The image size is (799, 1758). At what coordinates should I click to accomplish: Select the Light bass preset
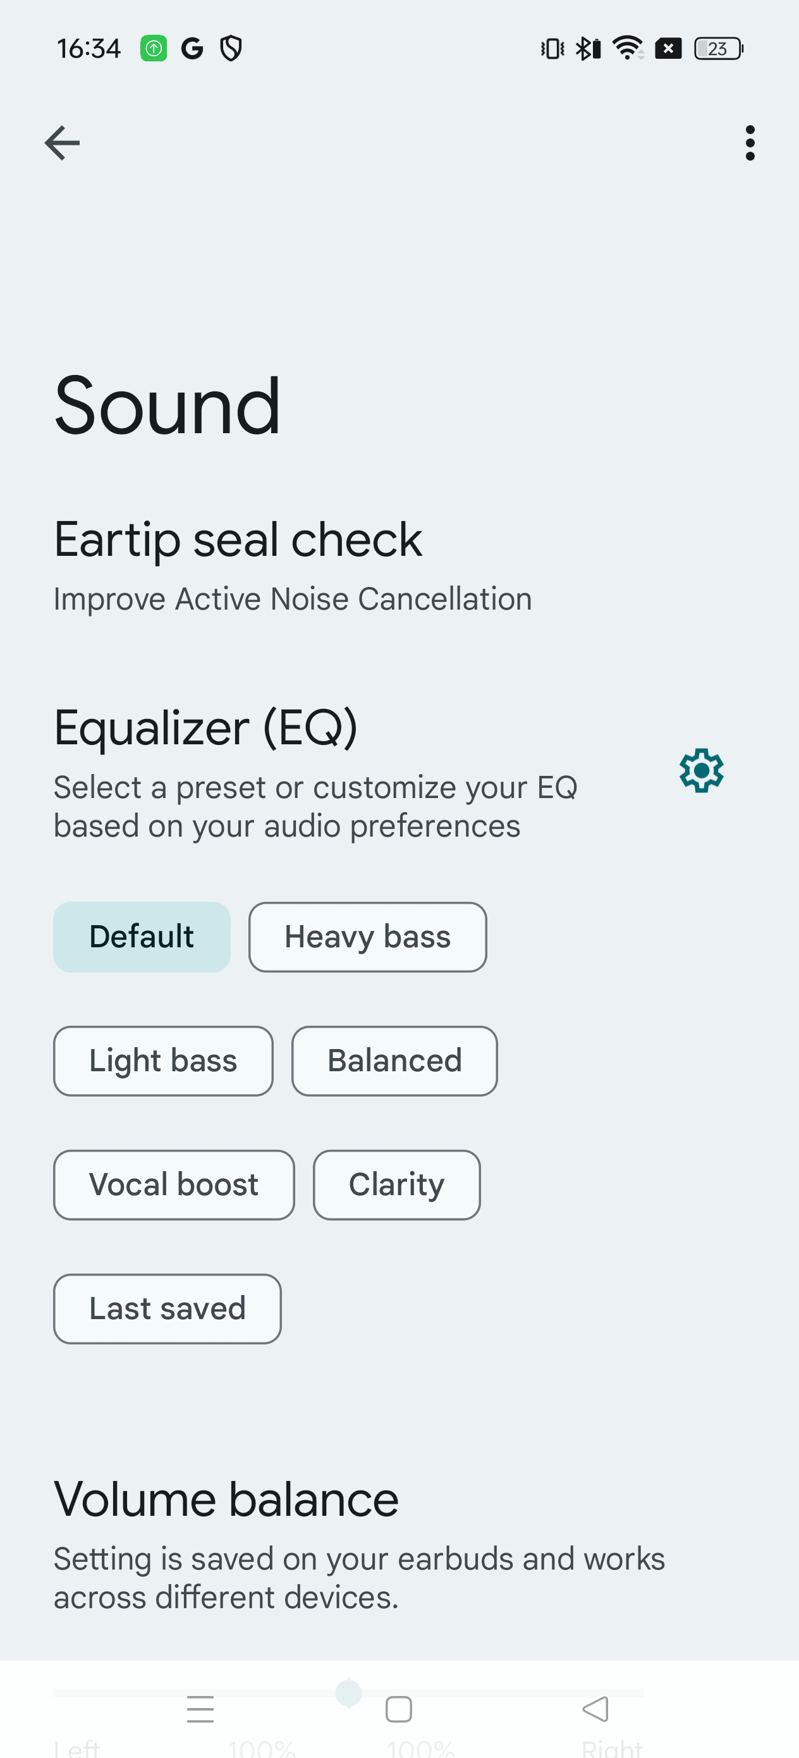[x=163, y=1061]
